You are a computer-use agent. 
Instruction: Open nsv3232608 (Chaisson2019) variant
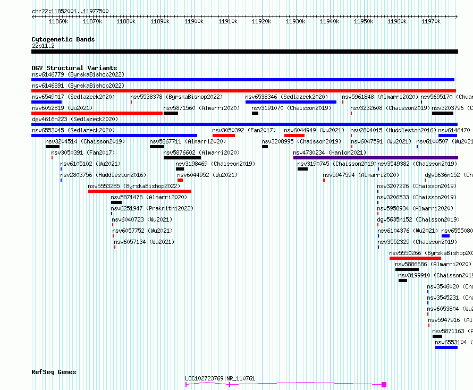pos(390,108)
